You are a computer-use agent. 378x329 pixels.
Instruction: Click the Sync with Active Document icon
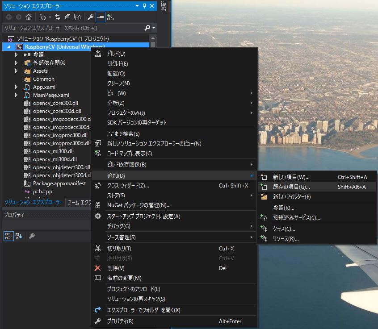click(x=58, y=17)
